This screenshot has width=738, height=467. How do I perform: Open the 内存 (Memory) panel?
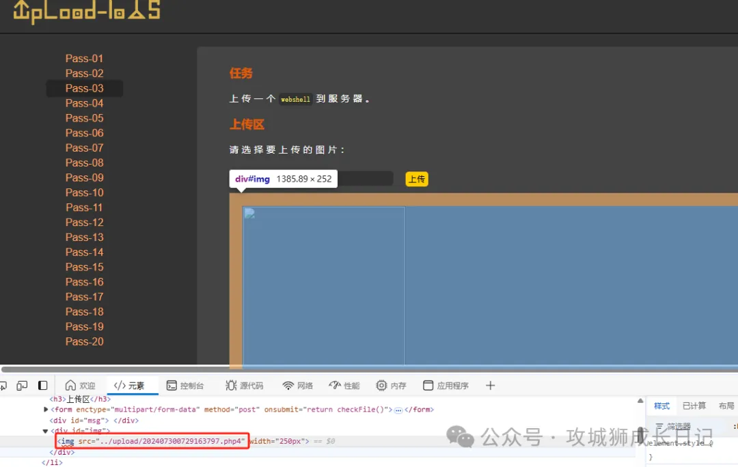[391, 386]
